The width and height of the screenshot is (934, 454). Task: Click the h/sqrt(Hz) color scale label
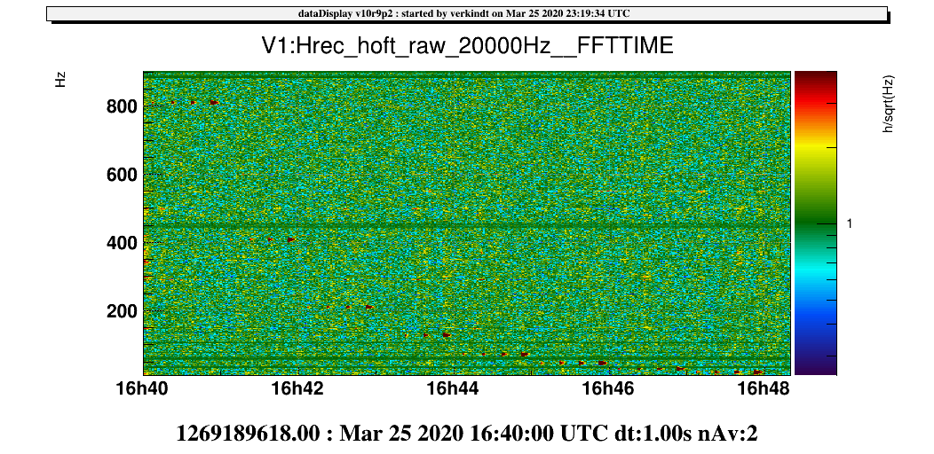click(890, 104)
